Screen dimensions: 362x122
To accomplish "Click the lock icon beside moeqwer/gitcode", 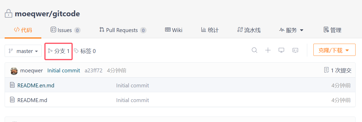I will [9, 13].
